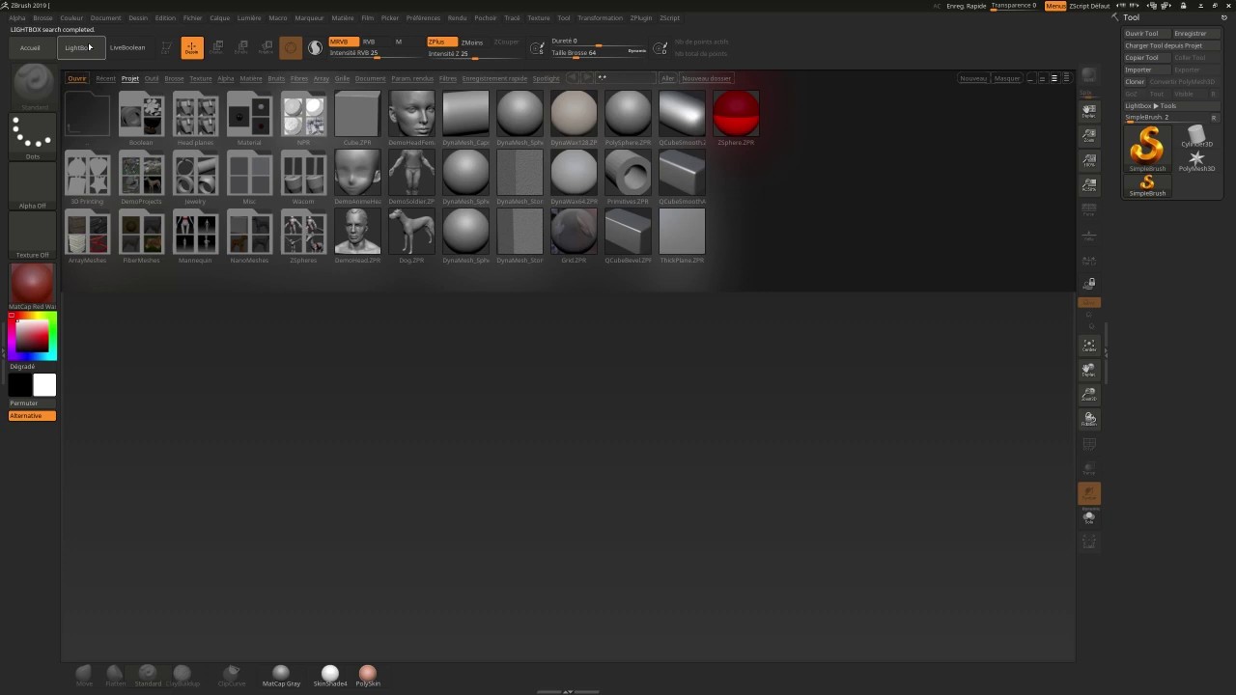Switch to the Projet tab in Lightbox
The height and width of the screenshot is (695, 1236).
(x=129, y=78)
